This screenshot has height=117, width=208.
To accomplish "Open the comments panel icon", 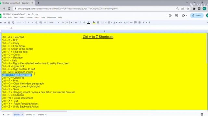I will [x=176, y=16].
